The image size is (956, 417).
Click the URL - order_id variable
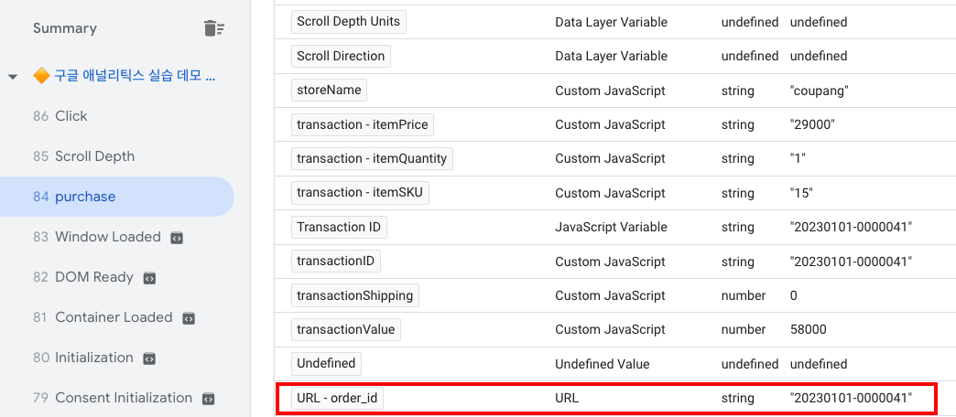coord(337,398)
